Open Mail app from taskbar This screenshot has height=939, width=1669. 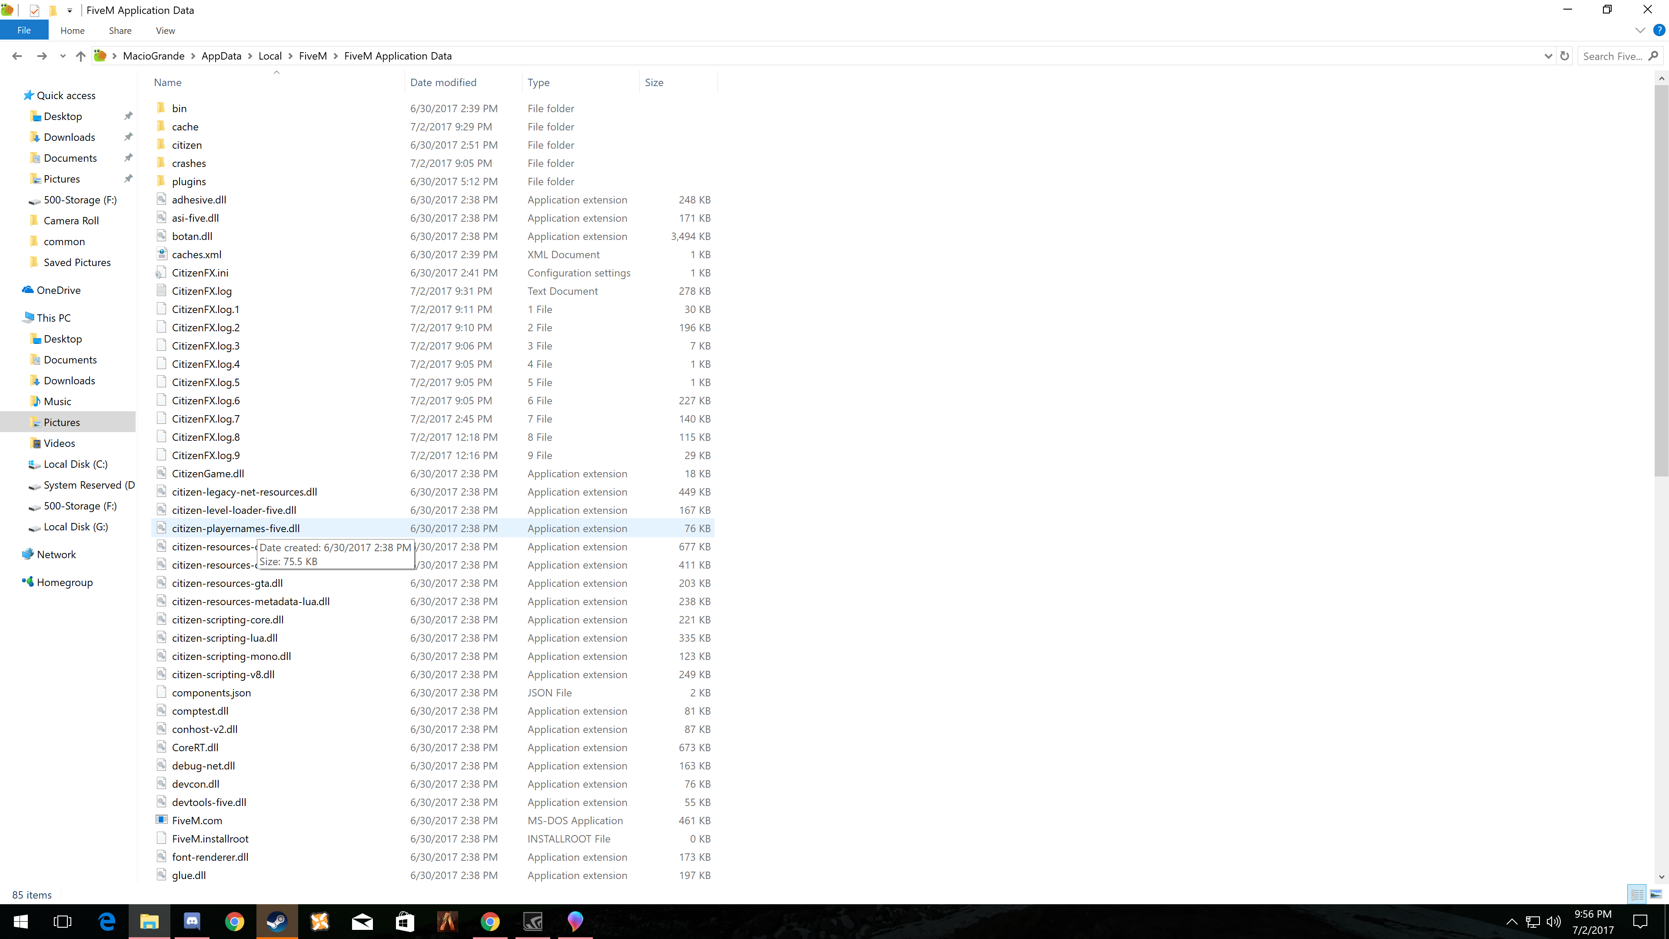[x=362, y=922]
